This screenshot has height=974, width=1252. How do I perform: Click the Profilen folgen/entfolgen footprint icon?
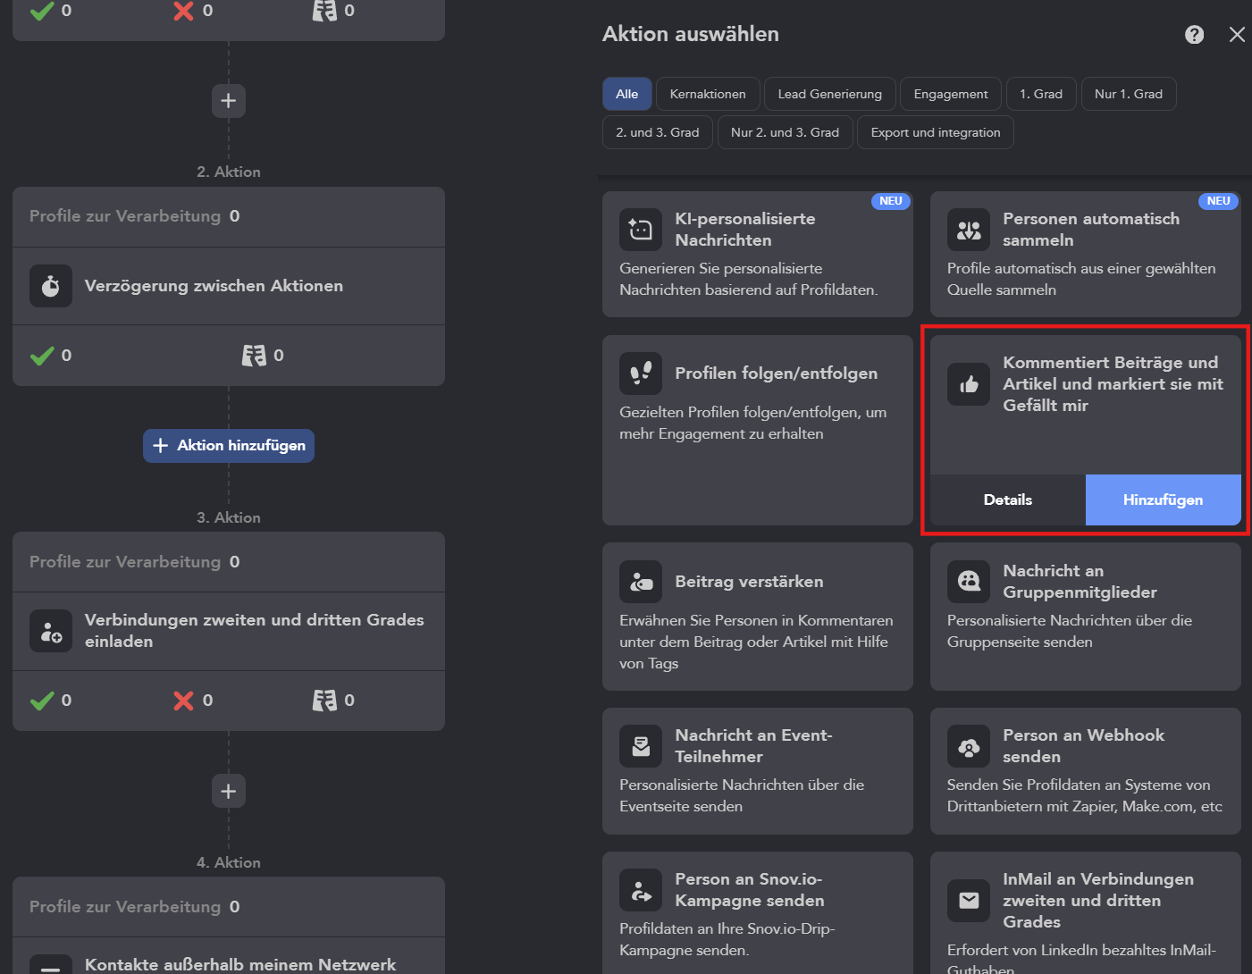(641, 374)
